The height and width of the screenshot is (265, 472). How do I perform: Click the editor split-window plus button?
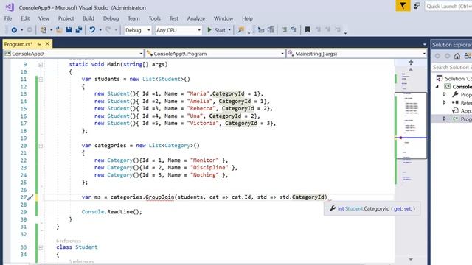(x=411, y=62)
